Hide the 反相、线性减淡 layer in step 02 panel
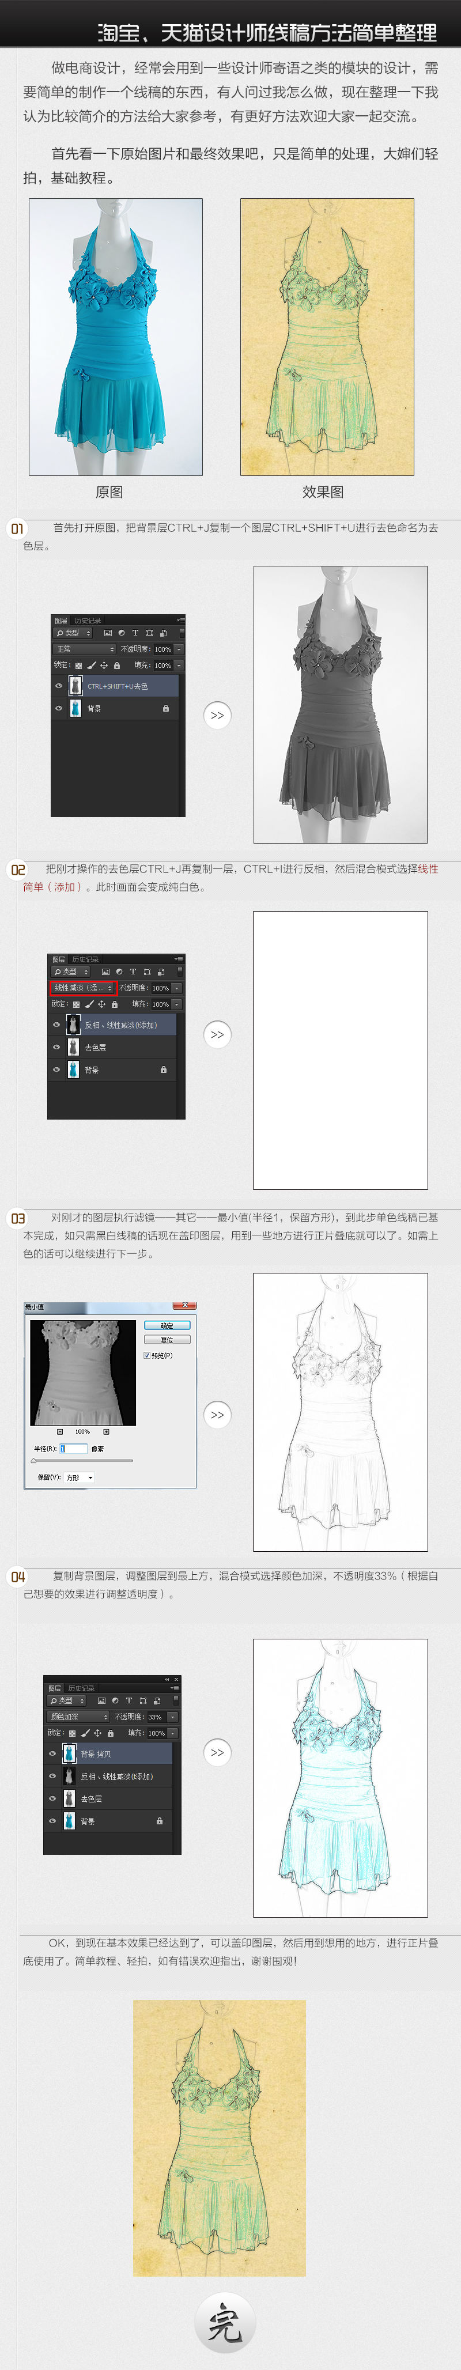 point(56,1025)
